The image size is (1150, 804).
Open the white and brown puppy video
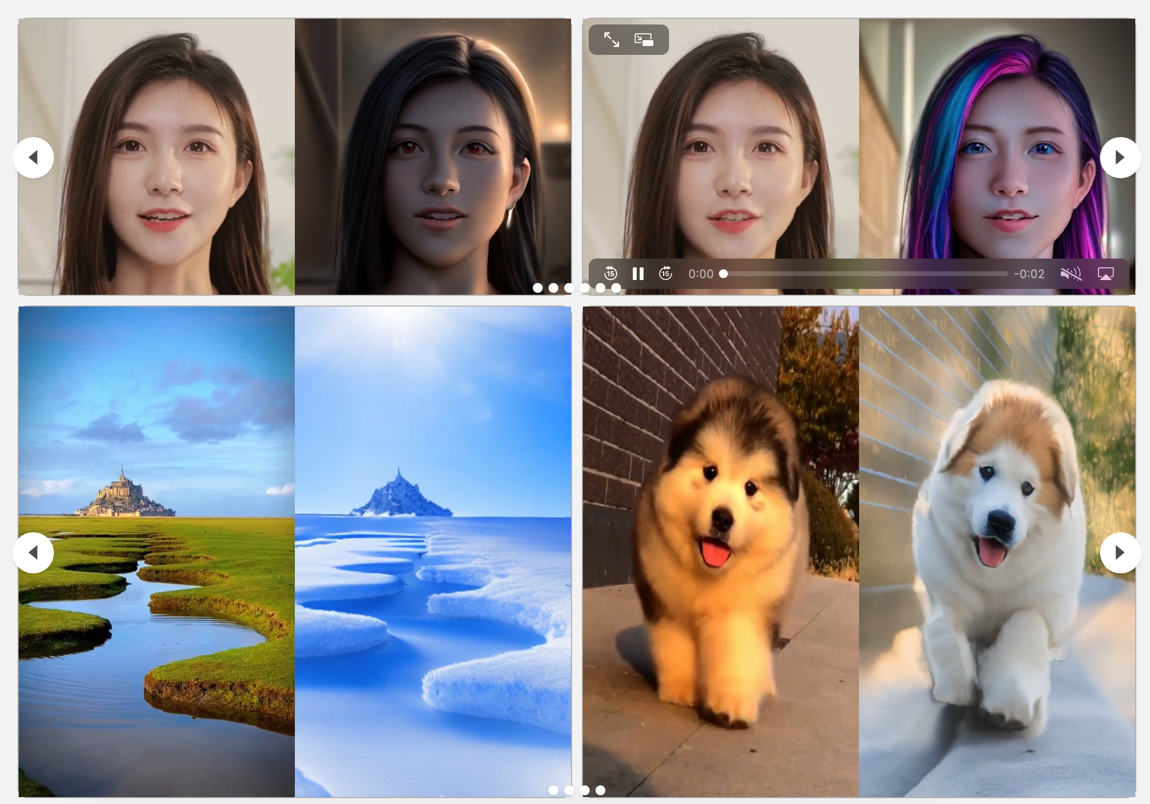997,552
